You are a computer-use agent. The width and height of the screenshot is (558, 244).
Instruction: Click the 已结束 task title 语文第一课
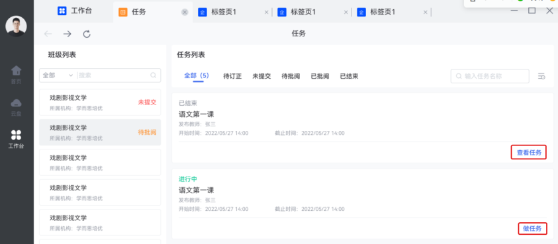[196, 114]
